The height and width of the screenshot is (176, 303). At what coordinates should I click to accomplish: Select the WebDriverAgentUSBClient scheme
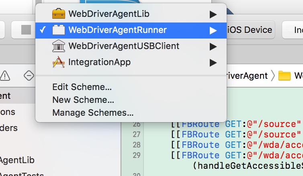(131, 46)
